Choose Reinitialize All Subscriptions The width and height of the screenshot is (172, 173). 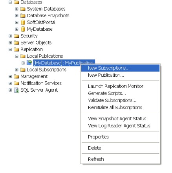115,107
